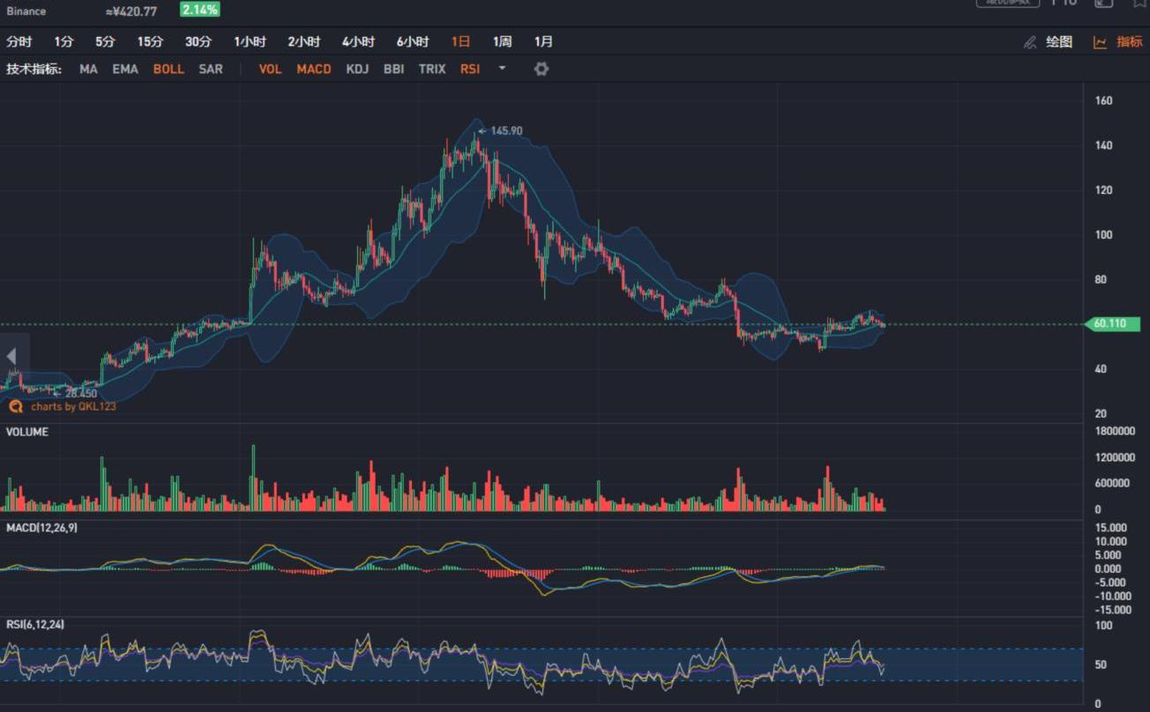Enable the EMA overlay indicator
The width and height of the screenshot is (1150, 712).
click(x=125, y=69)
